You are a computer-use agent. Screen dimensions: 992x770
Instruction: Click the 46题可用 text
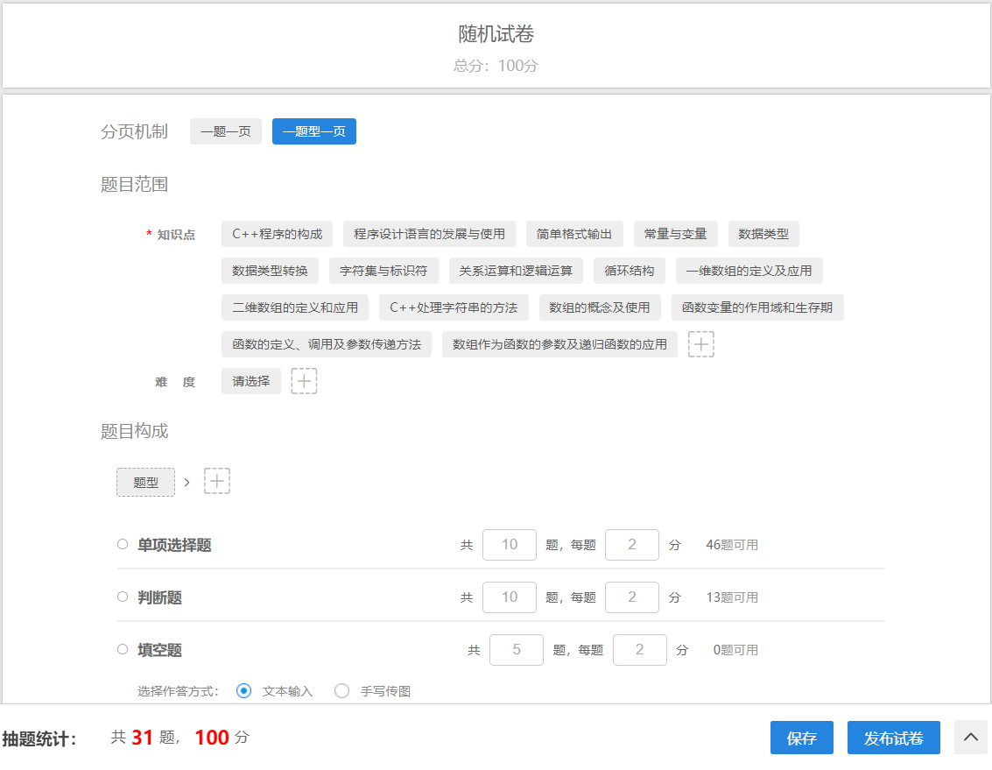pos(732,545)
